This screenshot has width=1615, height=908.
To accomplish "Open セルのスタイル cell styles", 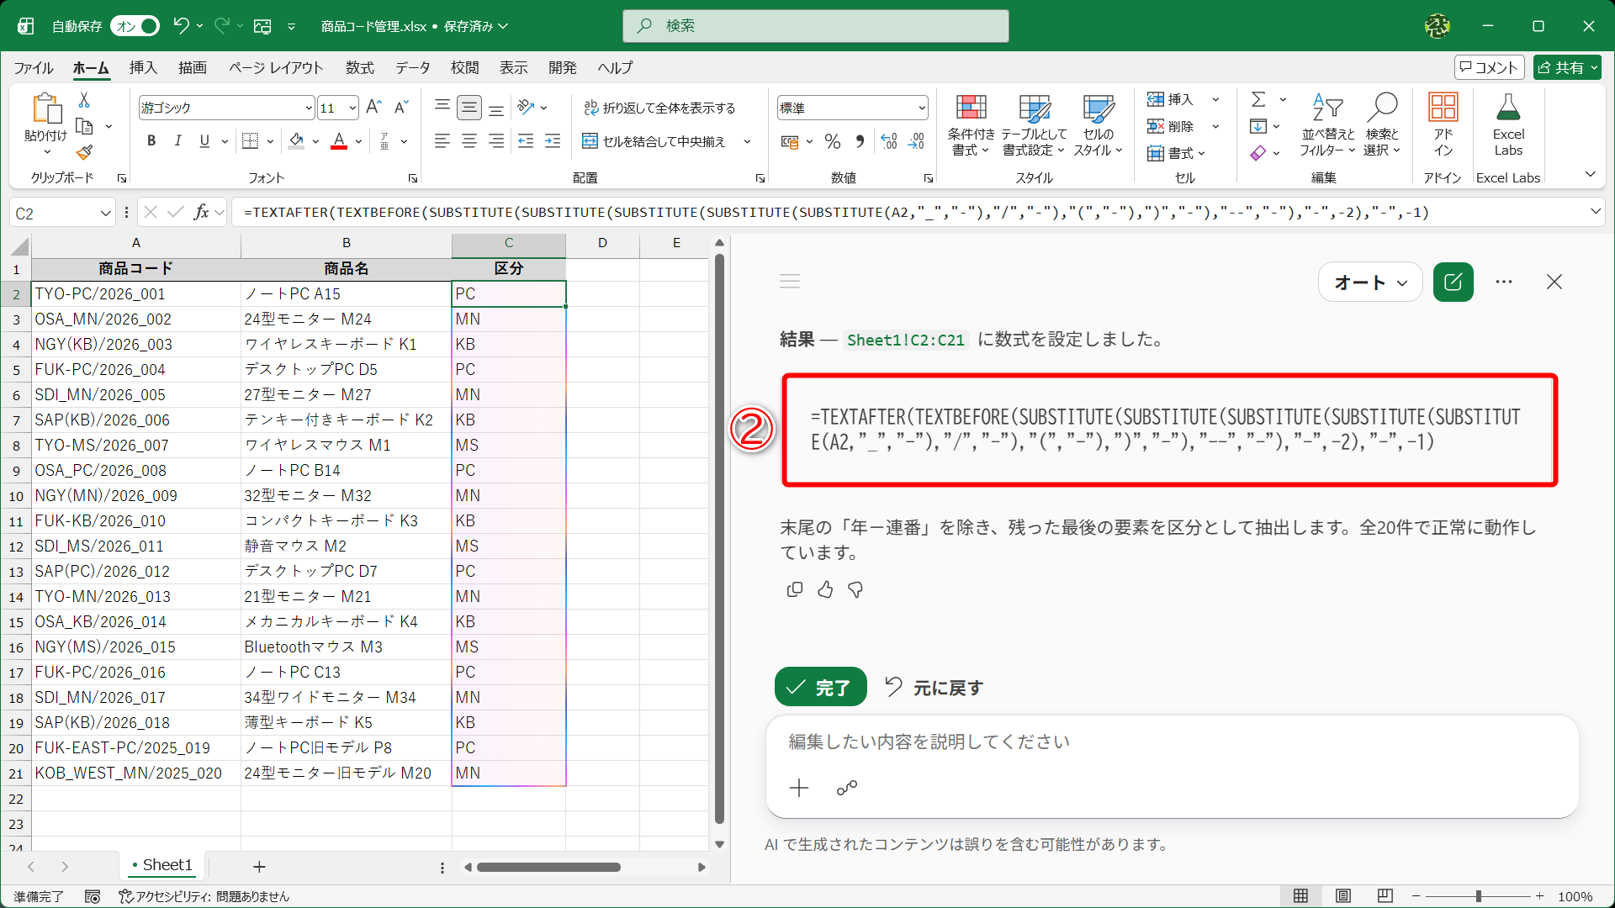I will point(1098,125).
